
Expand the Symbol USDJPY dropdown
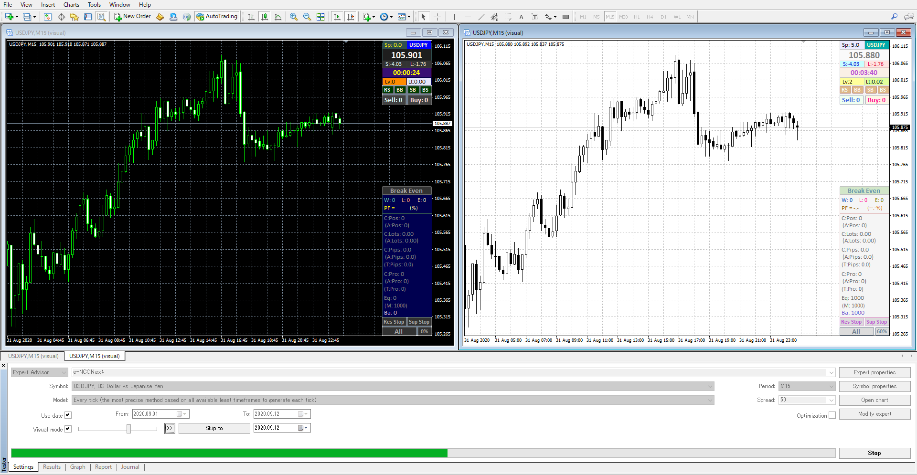[710, 386]
